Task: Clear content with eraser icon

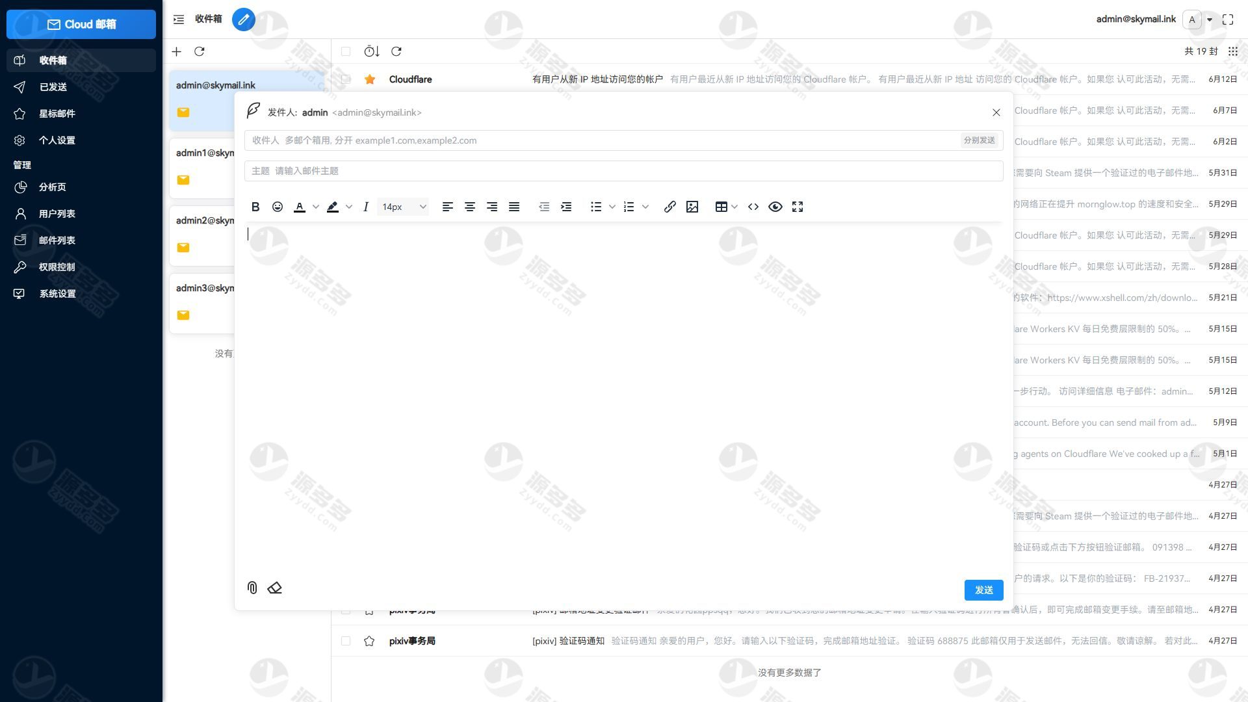Action: point(274,588)
